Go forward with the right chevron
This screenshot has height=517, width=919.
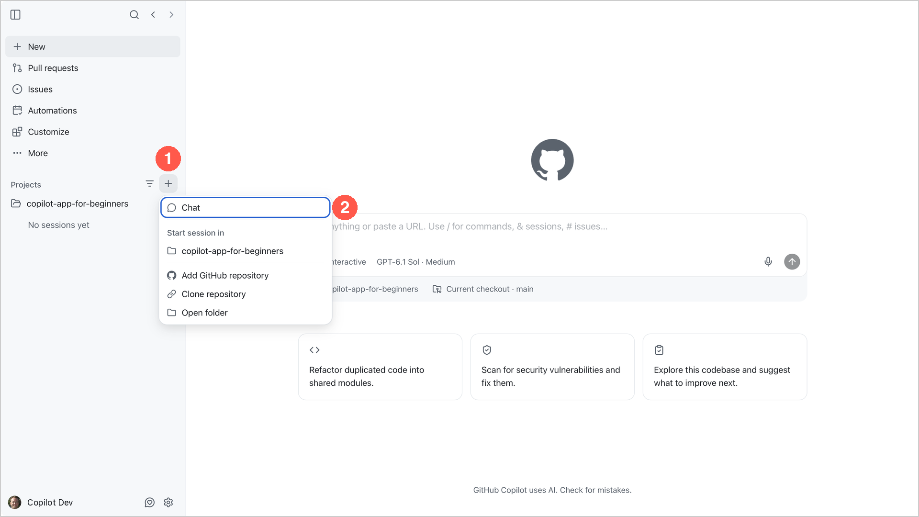(171, 15)
